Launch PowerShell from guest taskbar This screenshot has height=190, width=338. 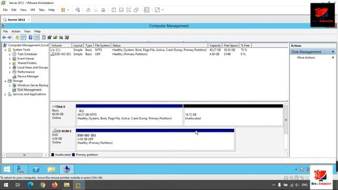[x=36, y=169]
